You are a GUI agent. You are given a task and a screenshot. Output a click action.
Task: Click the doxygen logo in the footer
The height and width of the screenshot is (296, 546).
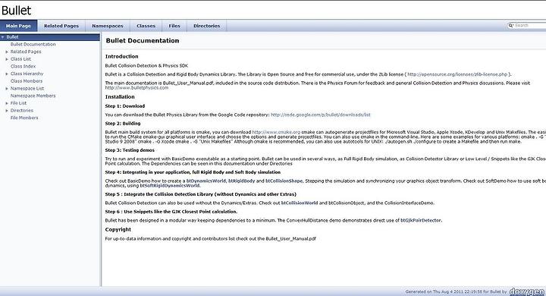point(527,291)
